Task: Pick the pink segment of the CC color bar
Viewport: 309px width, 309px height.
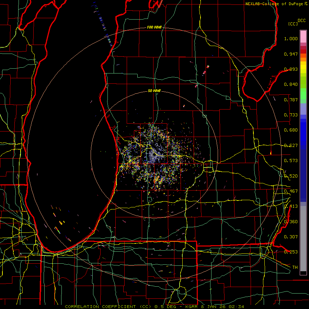Action: point(303,36)
